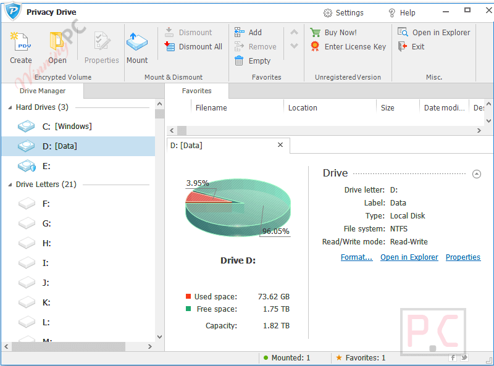
Task: Click Favorites list horizontal scroll right arrow
Action: click(x=479, y=130)
